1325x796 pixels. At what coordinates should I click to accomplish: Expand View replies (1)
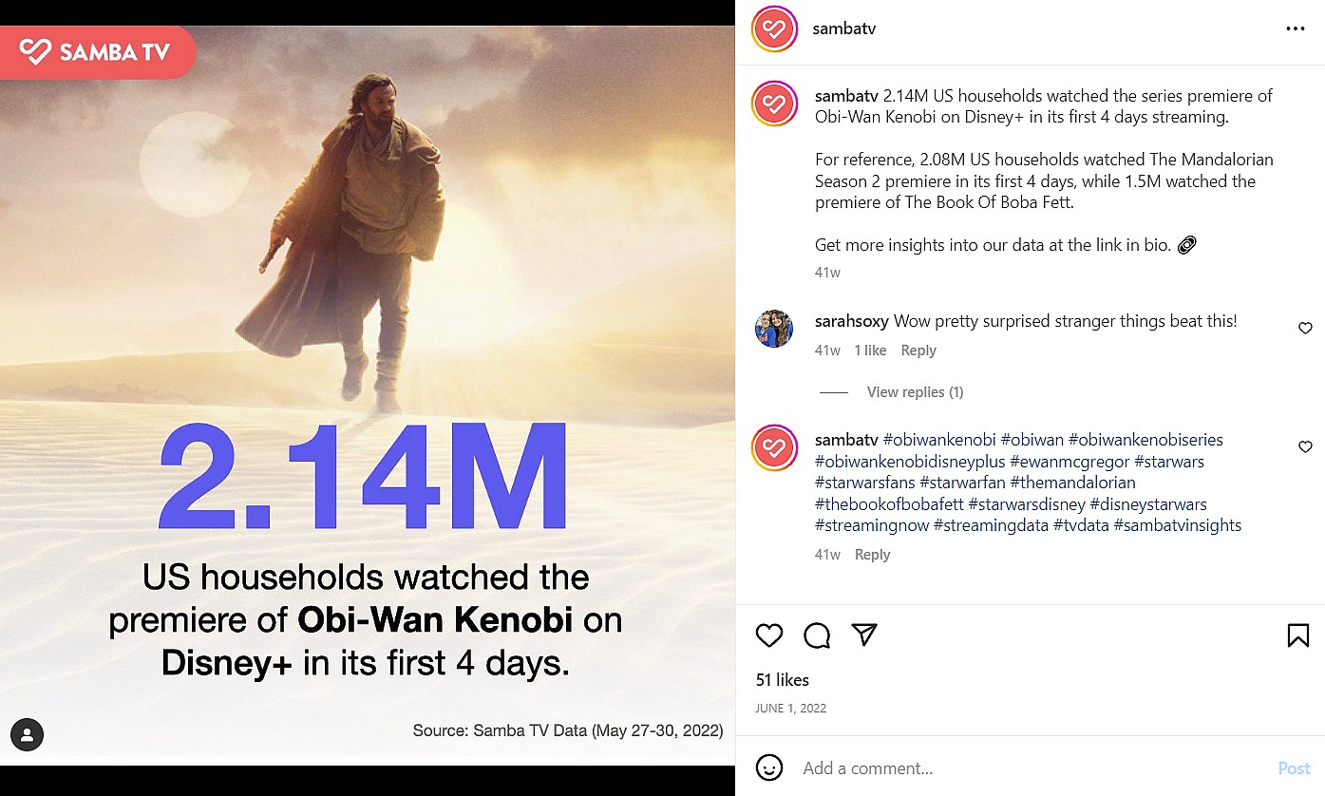915,392
